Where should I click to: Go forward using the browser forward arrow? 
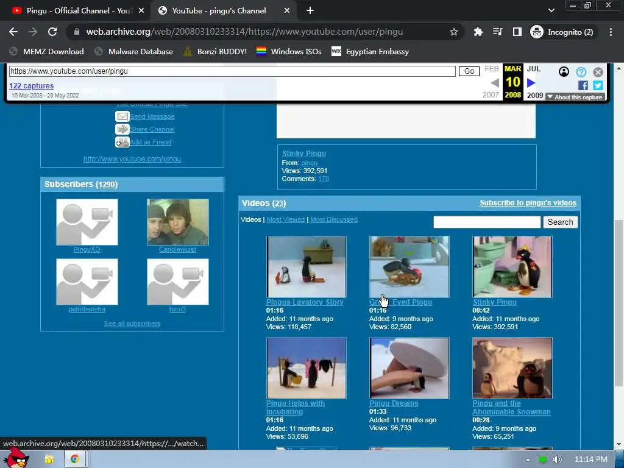(x=33, y=32)
